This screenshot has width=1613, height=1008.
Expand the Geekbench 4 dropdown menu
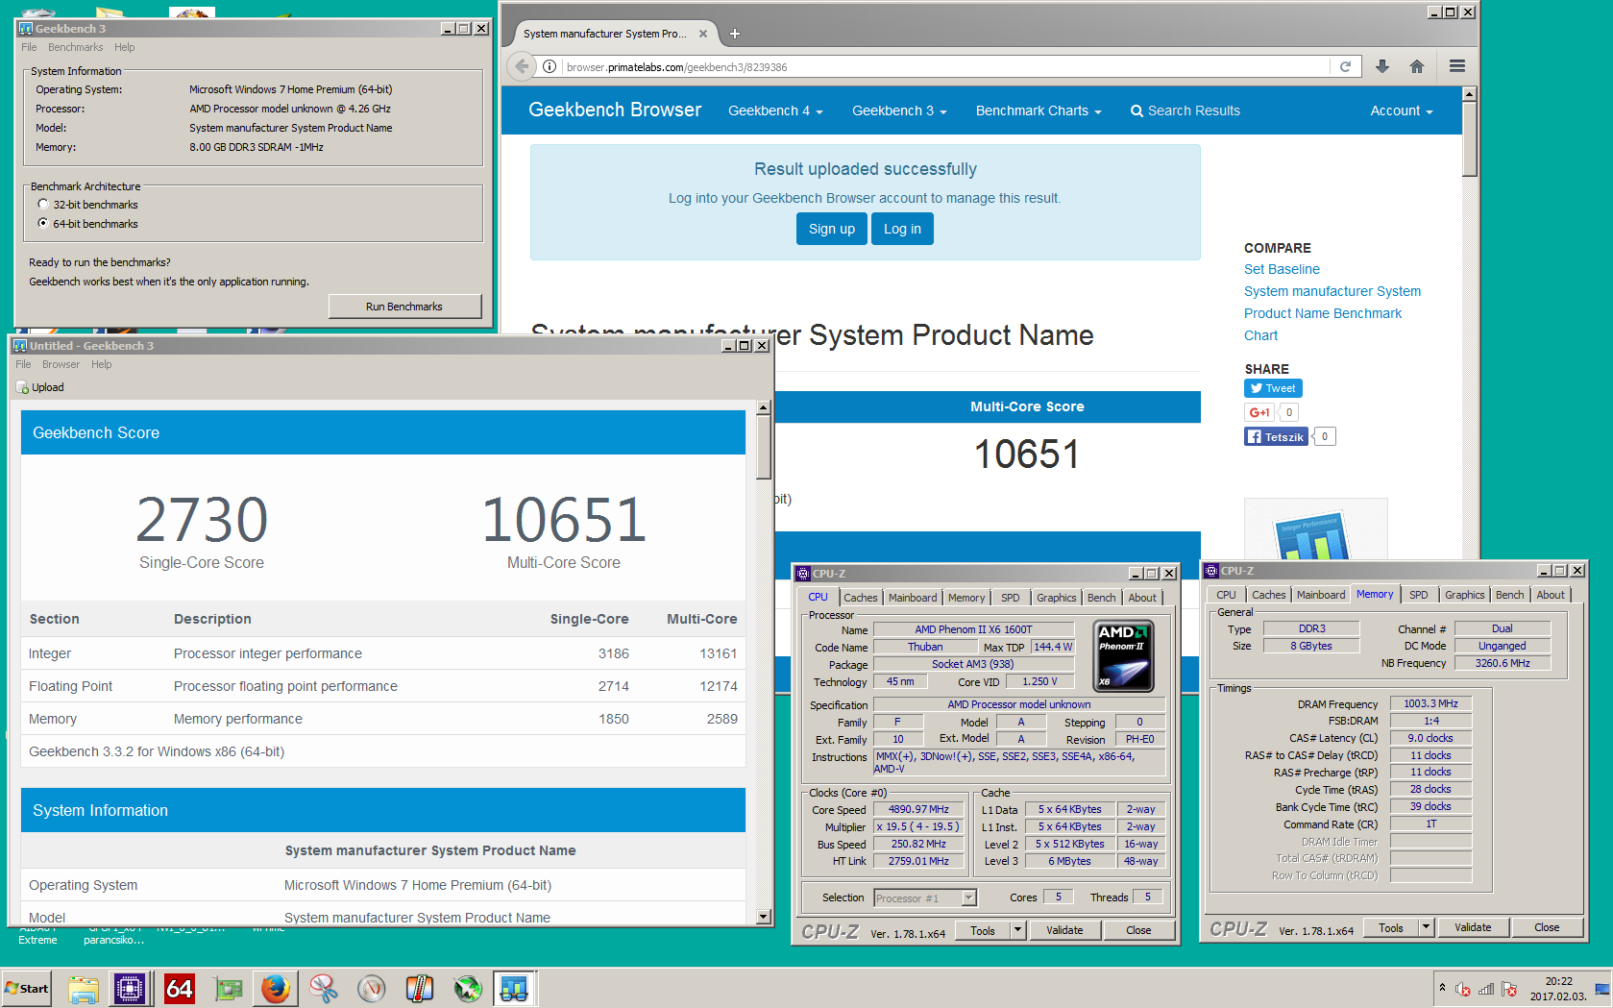[775, 111]
